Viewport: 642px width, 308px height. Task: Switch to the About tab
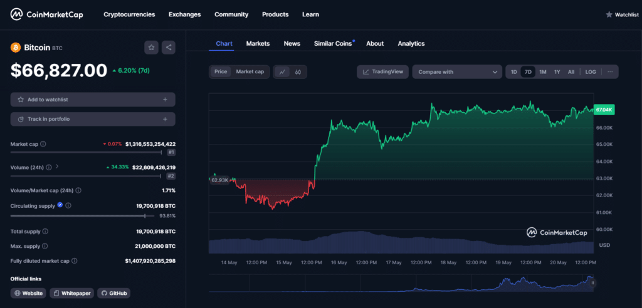(x=375, y=43)
